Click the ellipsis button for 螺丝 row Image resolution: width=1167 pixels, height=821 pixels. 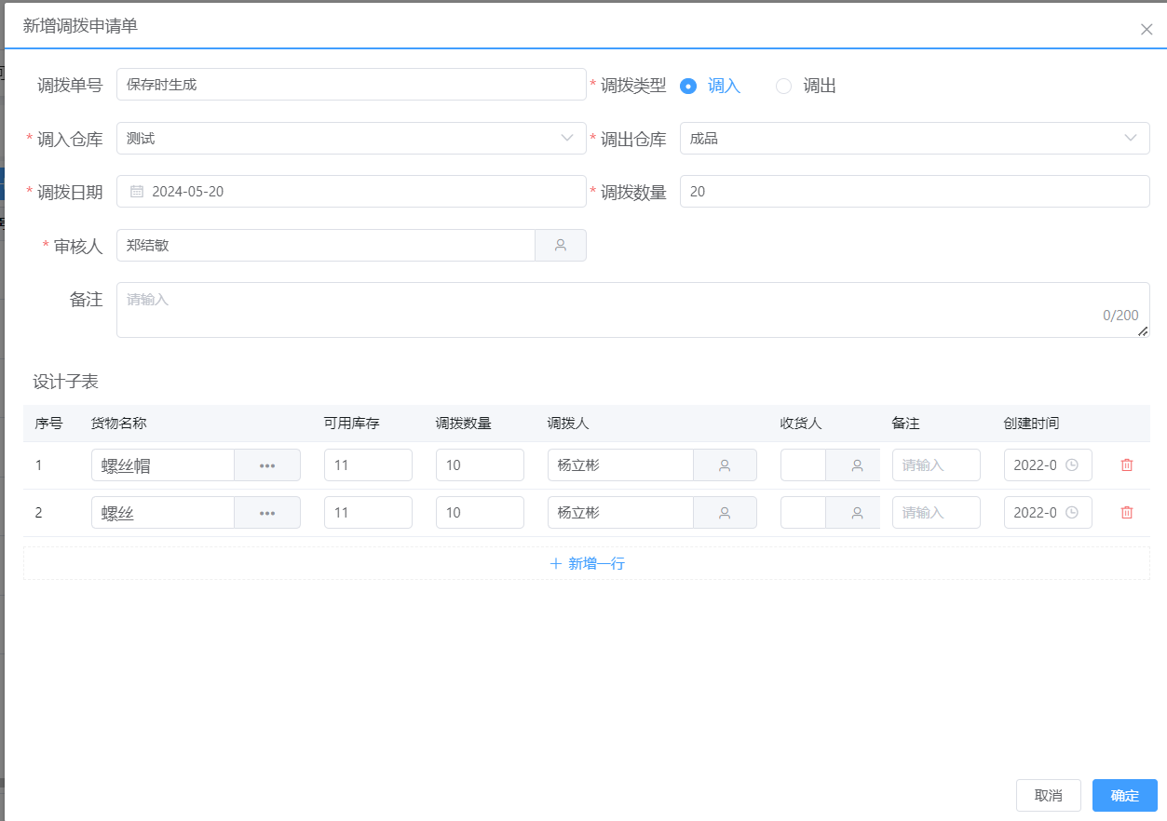point(267,513)
